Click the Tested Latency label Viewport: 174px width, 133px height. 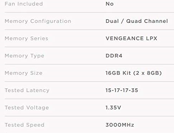click(x=27, y=90)
